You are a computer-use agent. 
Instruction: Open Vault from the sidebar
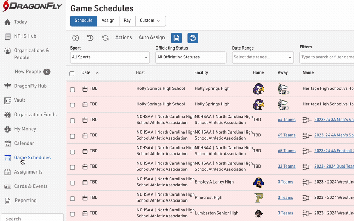click(x=19, y=100)
